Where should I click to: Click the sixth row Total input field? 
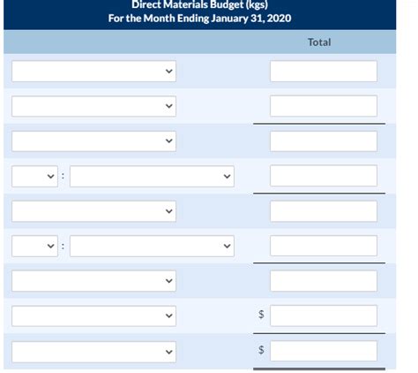pyautogui.click(x=324, y=246)
